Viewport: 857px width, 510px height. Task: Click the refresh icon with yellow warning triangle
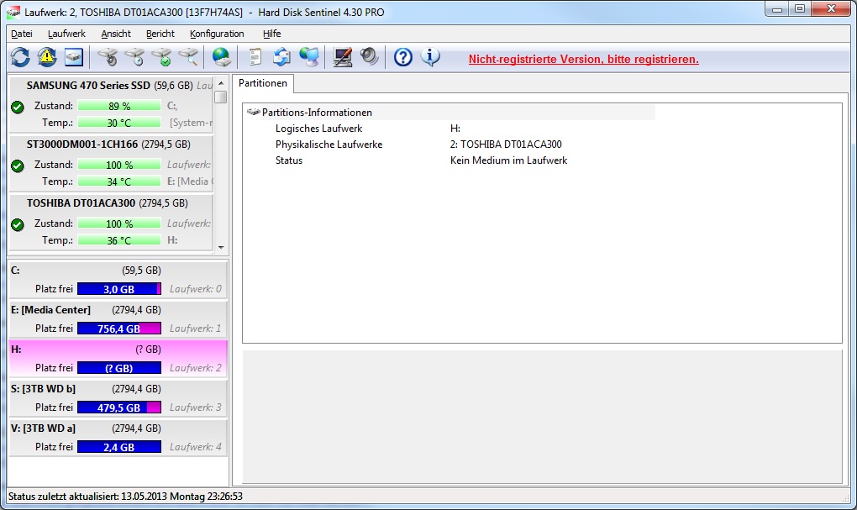click(47, 57)
